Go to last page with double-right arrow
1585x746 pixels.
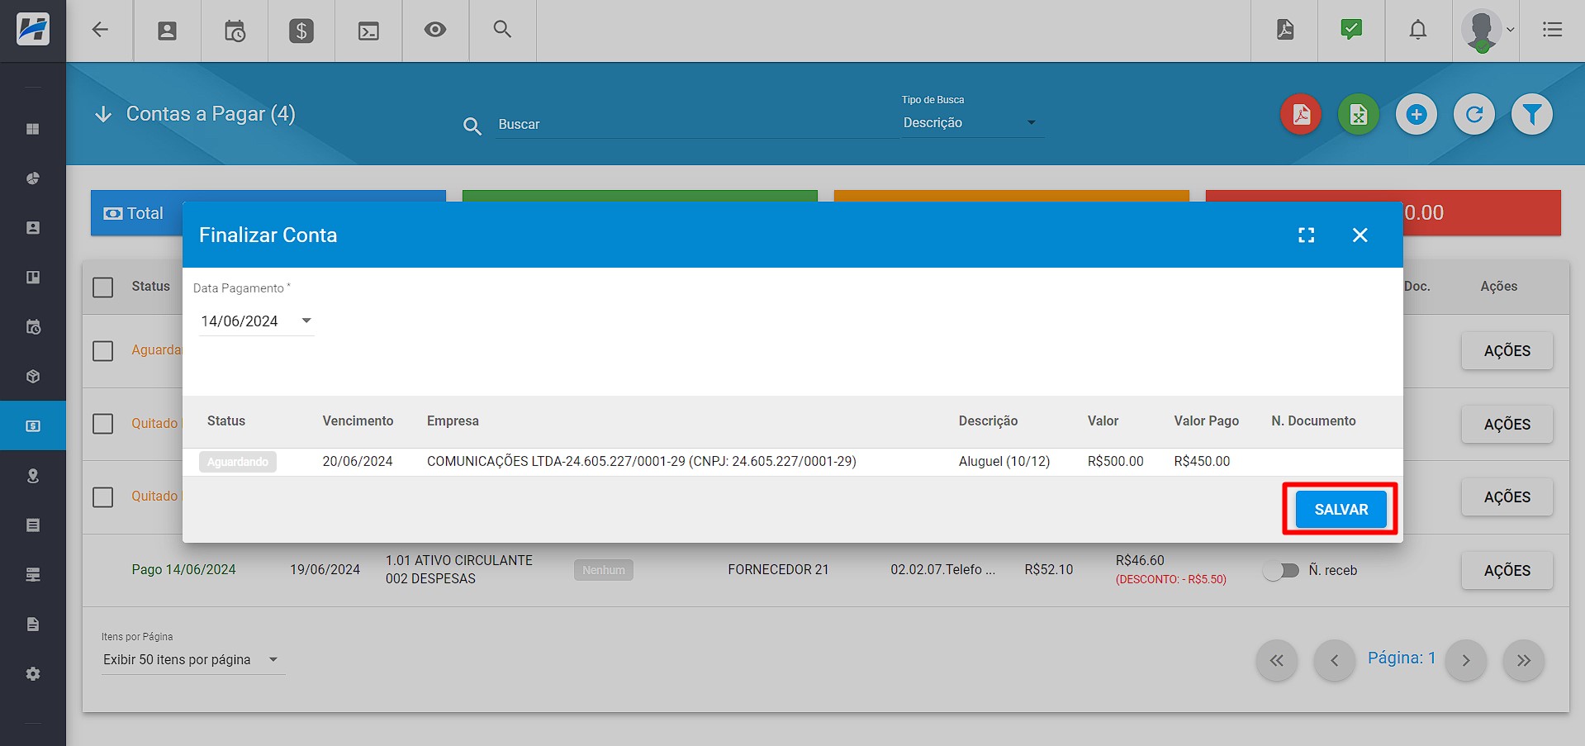(x=1524, y=660)
